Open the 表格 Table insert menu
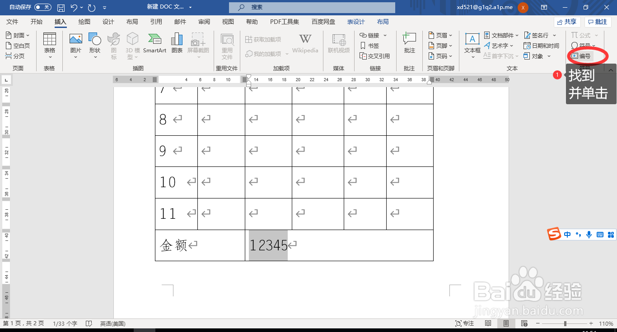The image size is (617, 332). point(50,46)
